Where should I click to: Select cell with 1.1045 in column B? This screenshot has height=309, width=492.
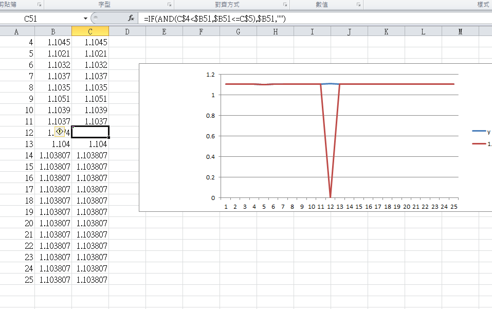click(x=53, y=42)
